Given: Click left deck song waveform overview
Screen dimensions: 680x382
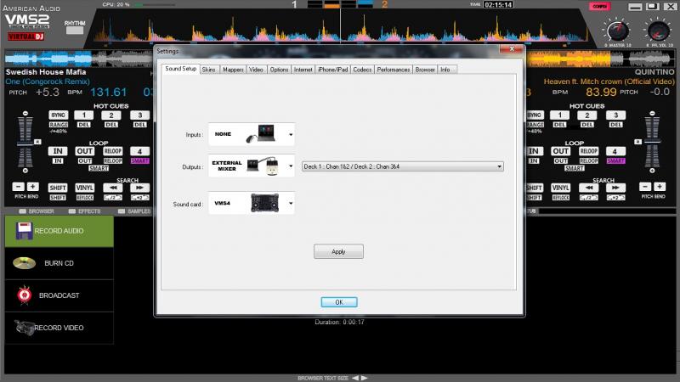Looking at the screenshot, I should [x=79, y=59].
